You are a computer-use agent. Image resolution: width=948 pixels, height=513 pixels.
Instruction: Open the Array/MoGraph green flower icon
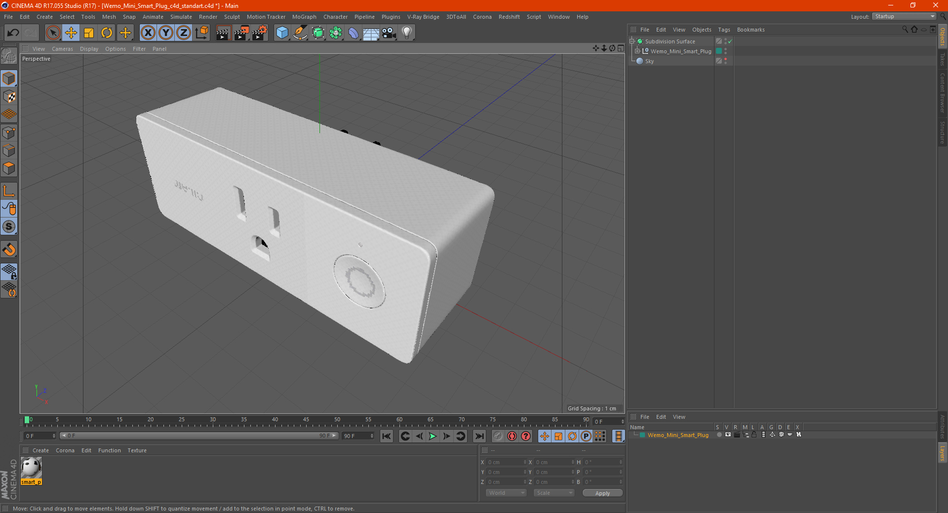tap(336, 33)
